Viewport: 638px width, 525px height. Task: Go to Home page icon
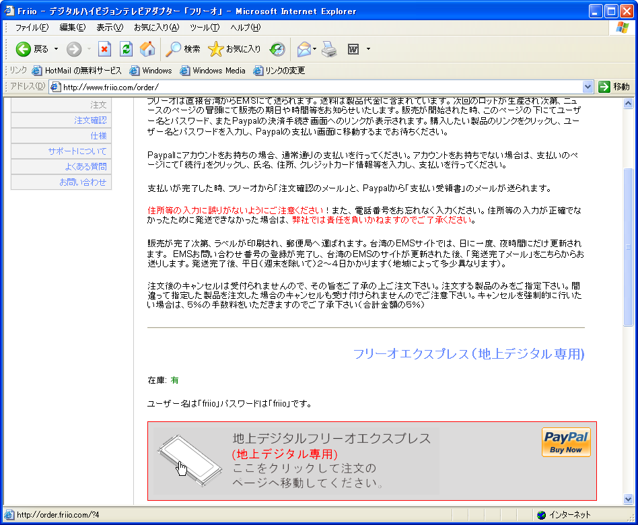click(147, 49)
